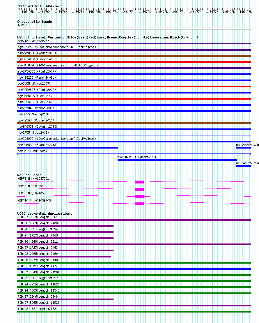Open variant dgv191e59 label
259x323 pixels.
click(x=57, y=47)
